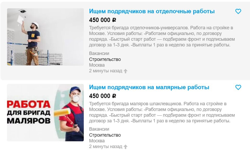Open the «Работа для бригад маляров» thumbnail
The image size is (250, 154).
45,113
